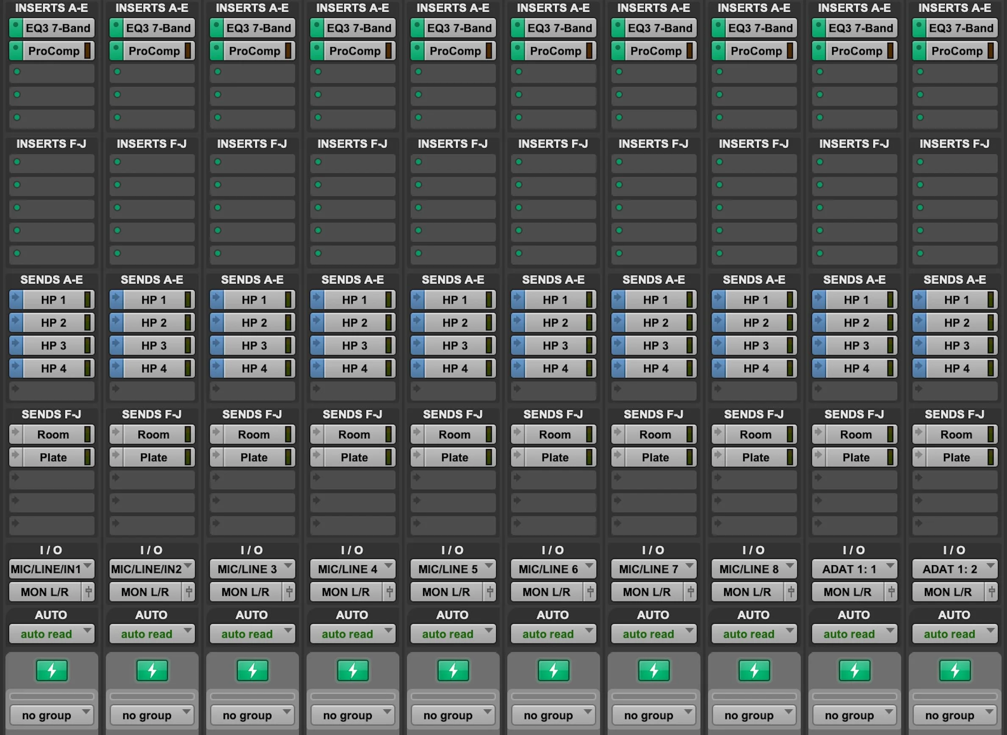Click the fader icon next to MON L/R on the ADAT 1: 1 strip
This screenshot has height=735, width=1007.
(x=891, y=592)
